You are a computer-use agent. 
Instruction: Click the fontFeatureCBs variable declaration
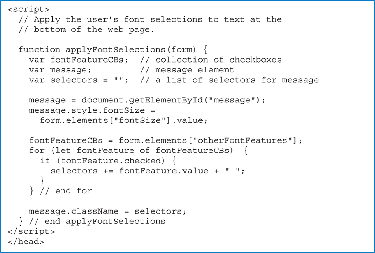tap(79, 60)
